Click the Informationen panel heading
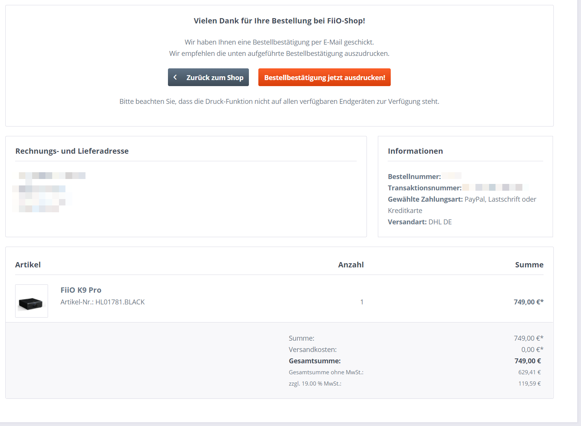This screenshot has width=581, height=426. (415, 151)
